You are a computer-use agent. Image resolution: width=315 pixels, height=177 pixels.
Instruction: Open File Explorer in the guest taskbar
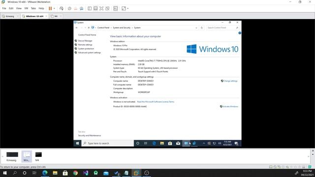point(162,143)
